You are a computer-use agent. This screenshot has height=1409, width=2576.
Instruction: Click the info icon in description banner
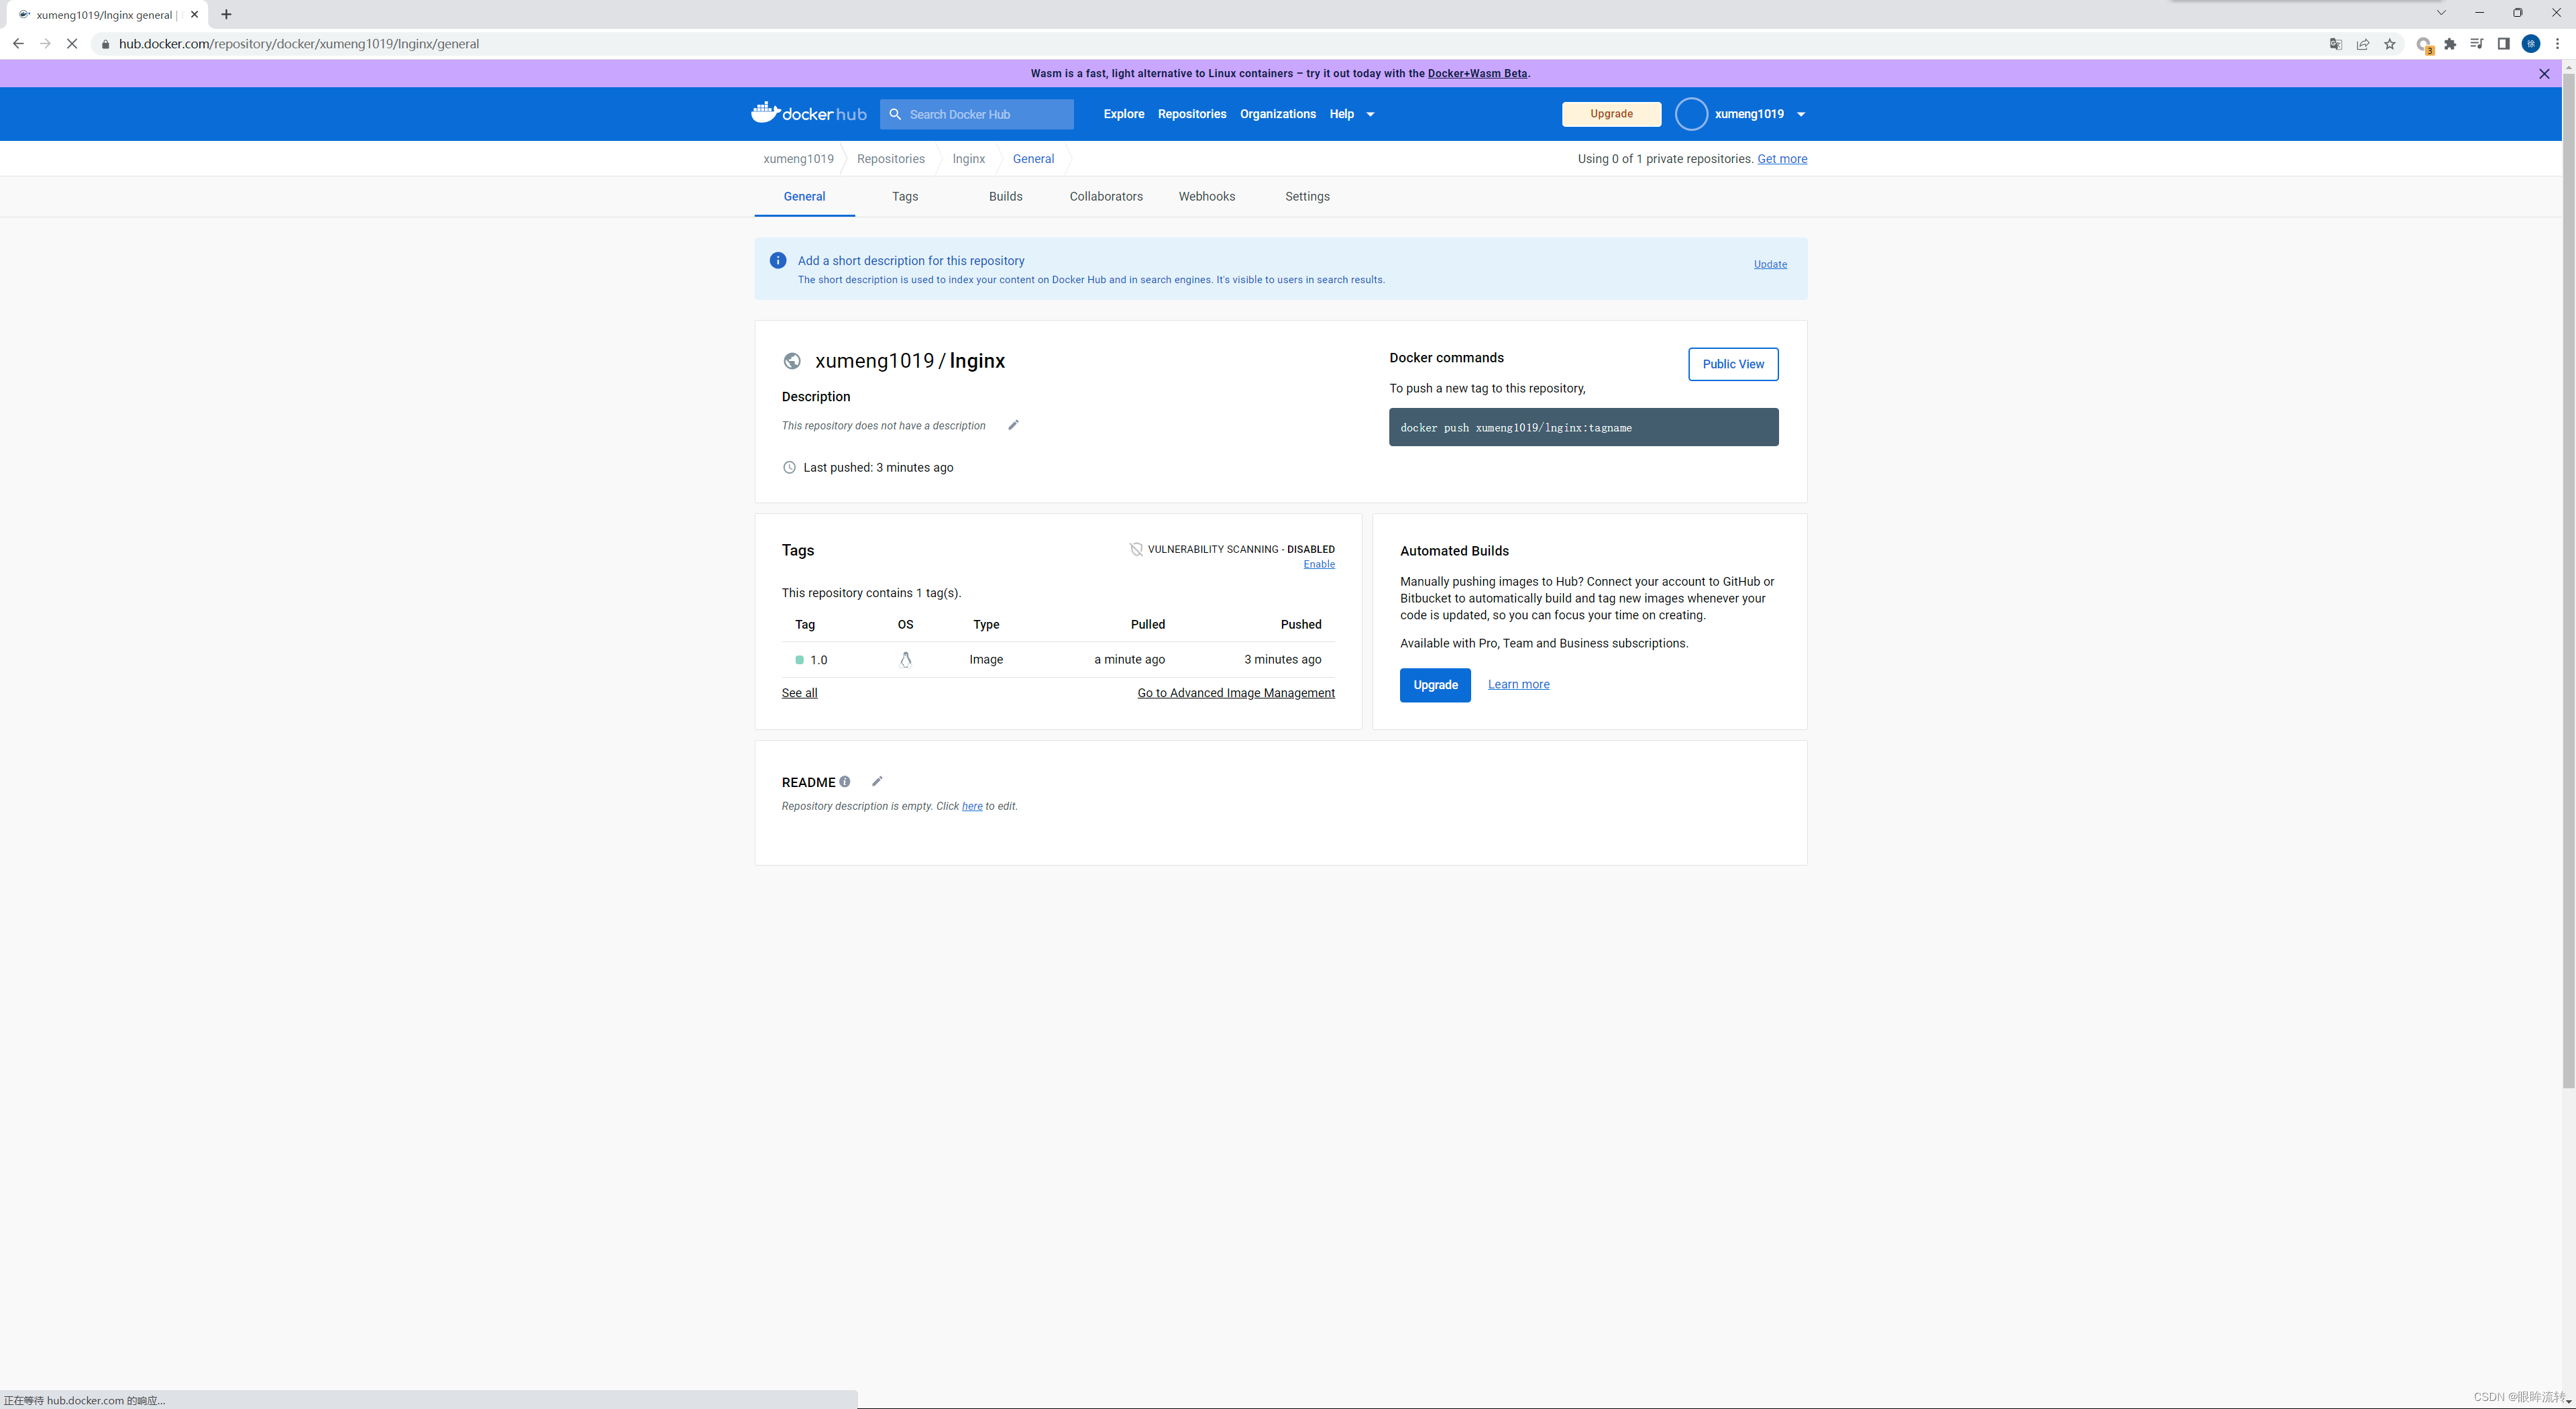pos(778,261)
